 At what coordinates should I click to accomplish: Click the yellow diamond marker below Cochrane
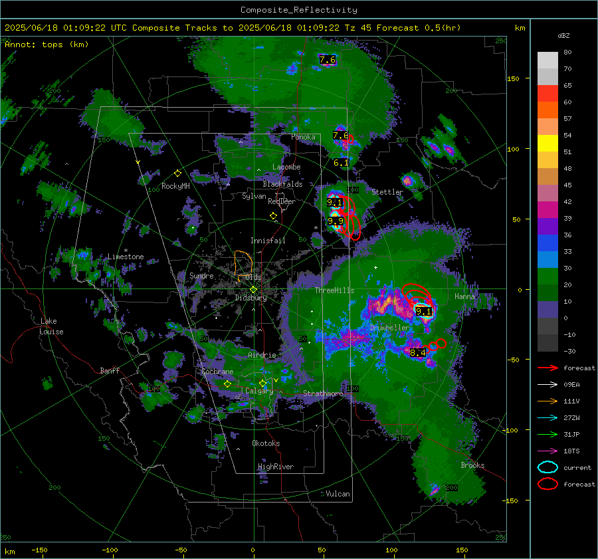click(x=227, y=384)
